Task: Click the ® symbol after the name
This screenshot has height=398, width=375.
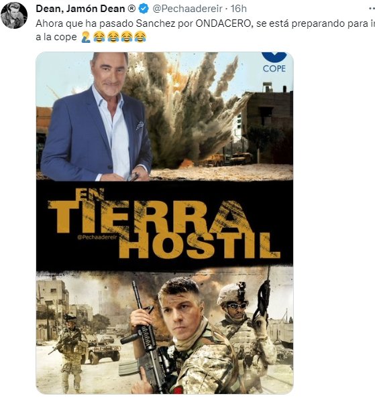Action: [131, 9]
